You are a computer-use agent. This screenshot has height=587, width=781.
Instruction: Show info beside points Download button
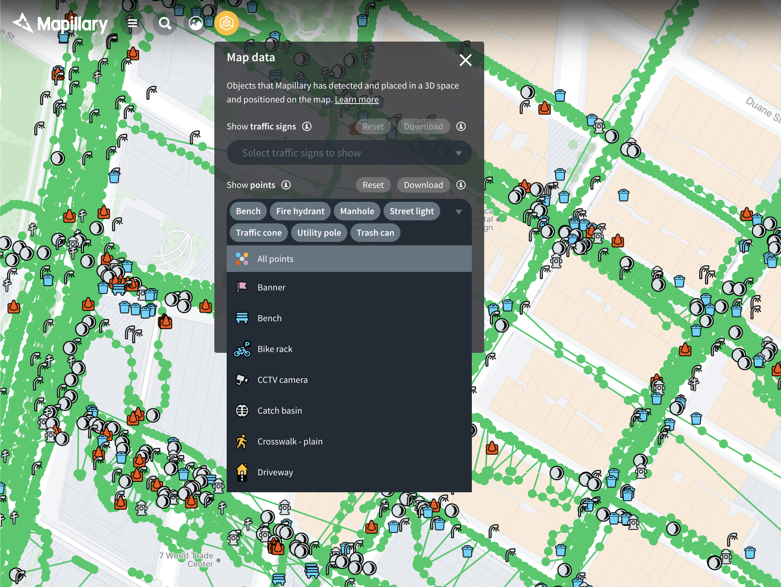point(461,185)
